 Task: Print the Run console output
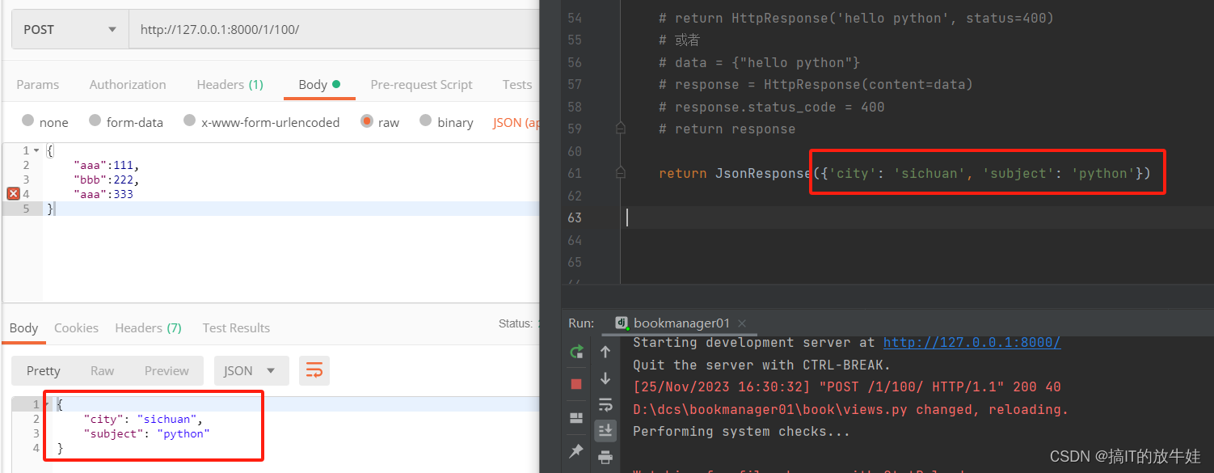(x=605, y=458)
